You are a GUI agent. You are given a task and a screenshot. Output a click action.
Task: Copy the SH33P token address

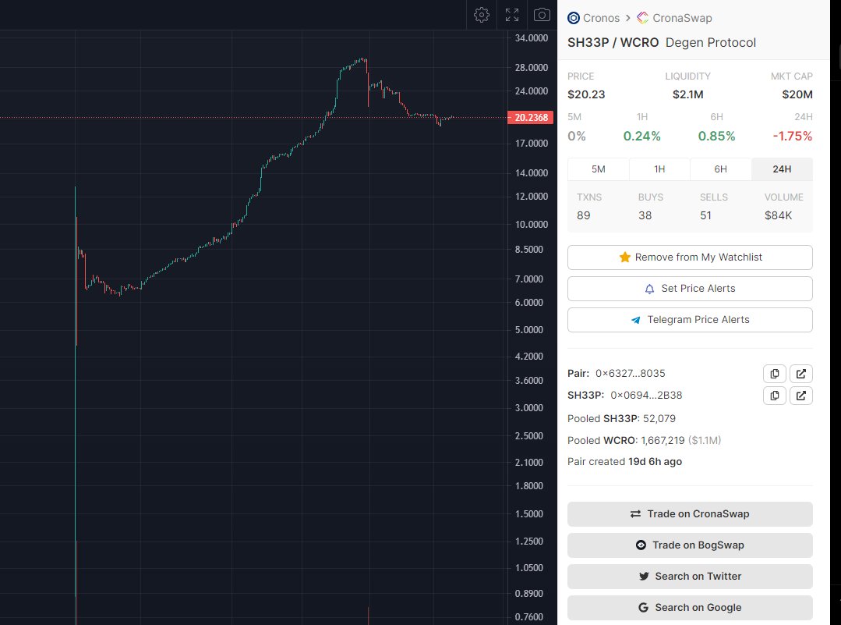tap(775, 396)
